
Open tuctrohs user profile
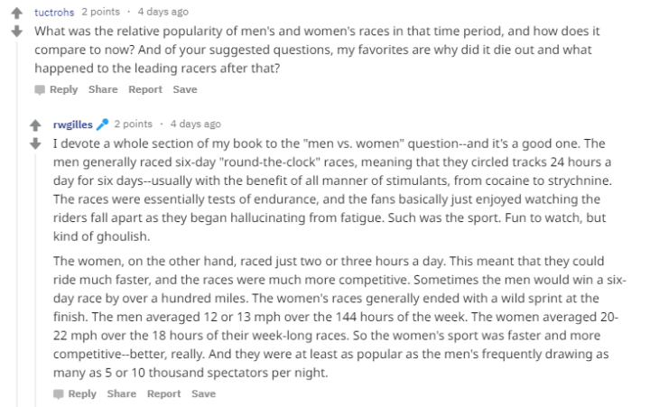54,12
